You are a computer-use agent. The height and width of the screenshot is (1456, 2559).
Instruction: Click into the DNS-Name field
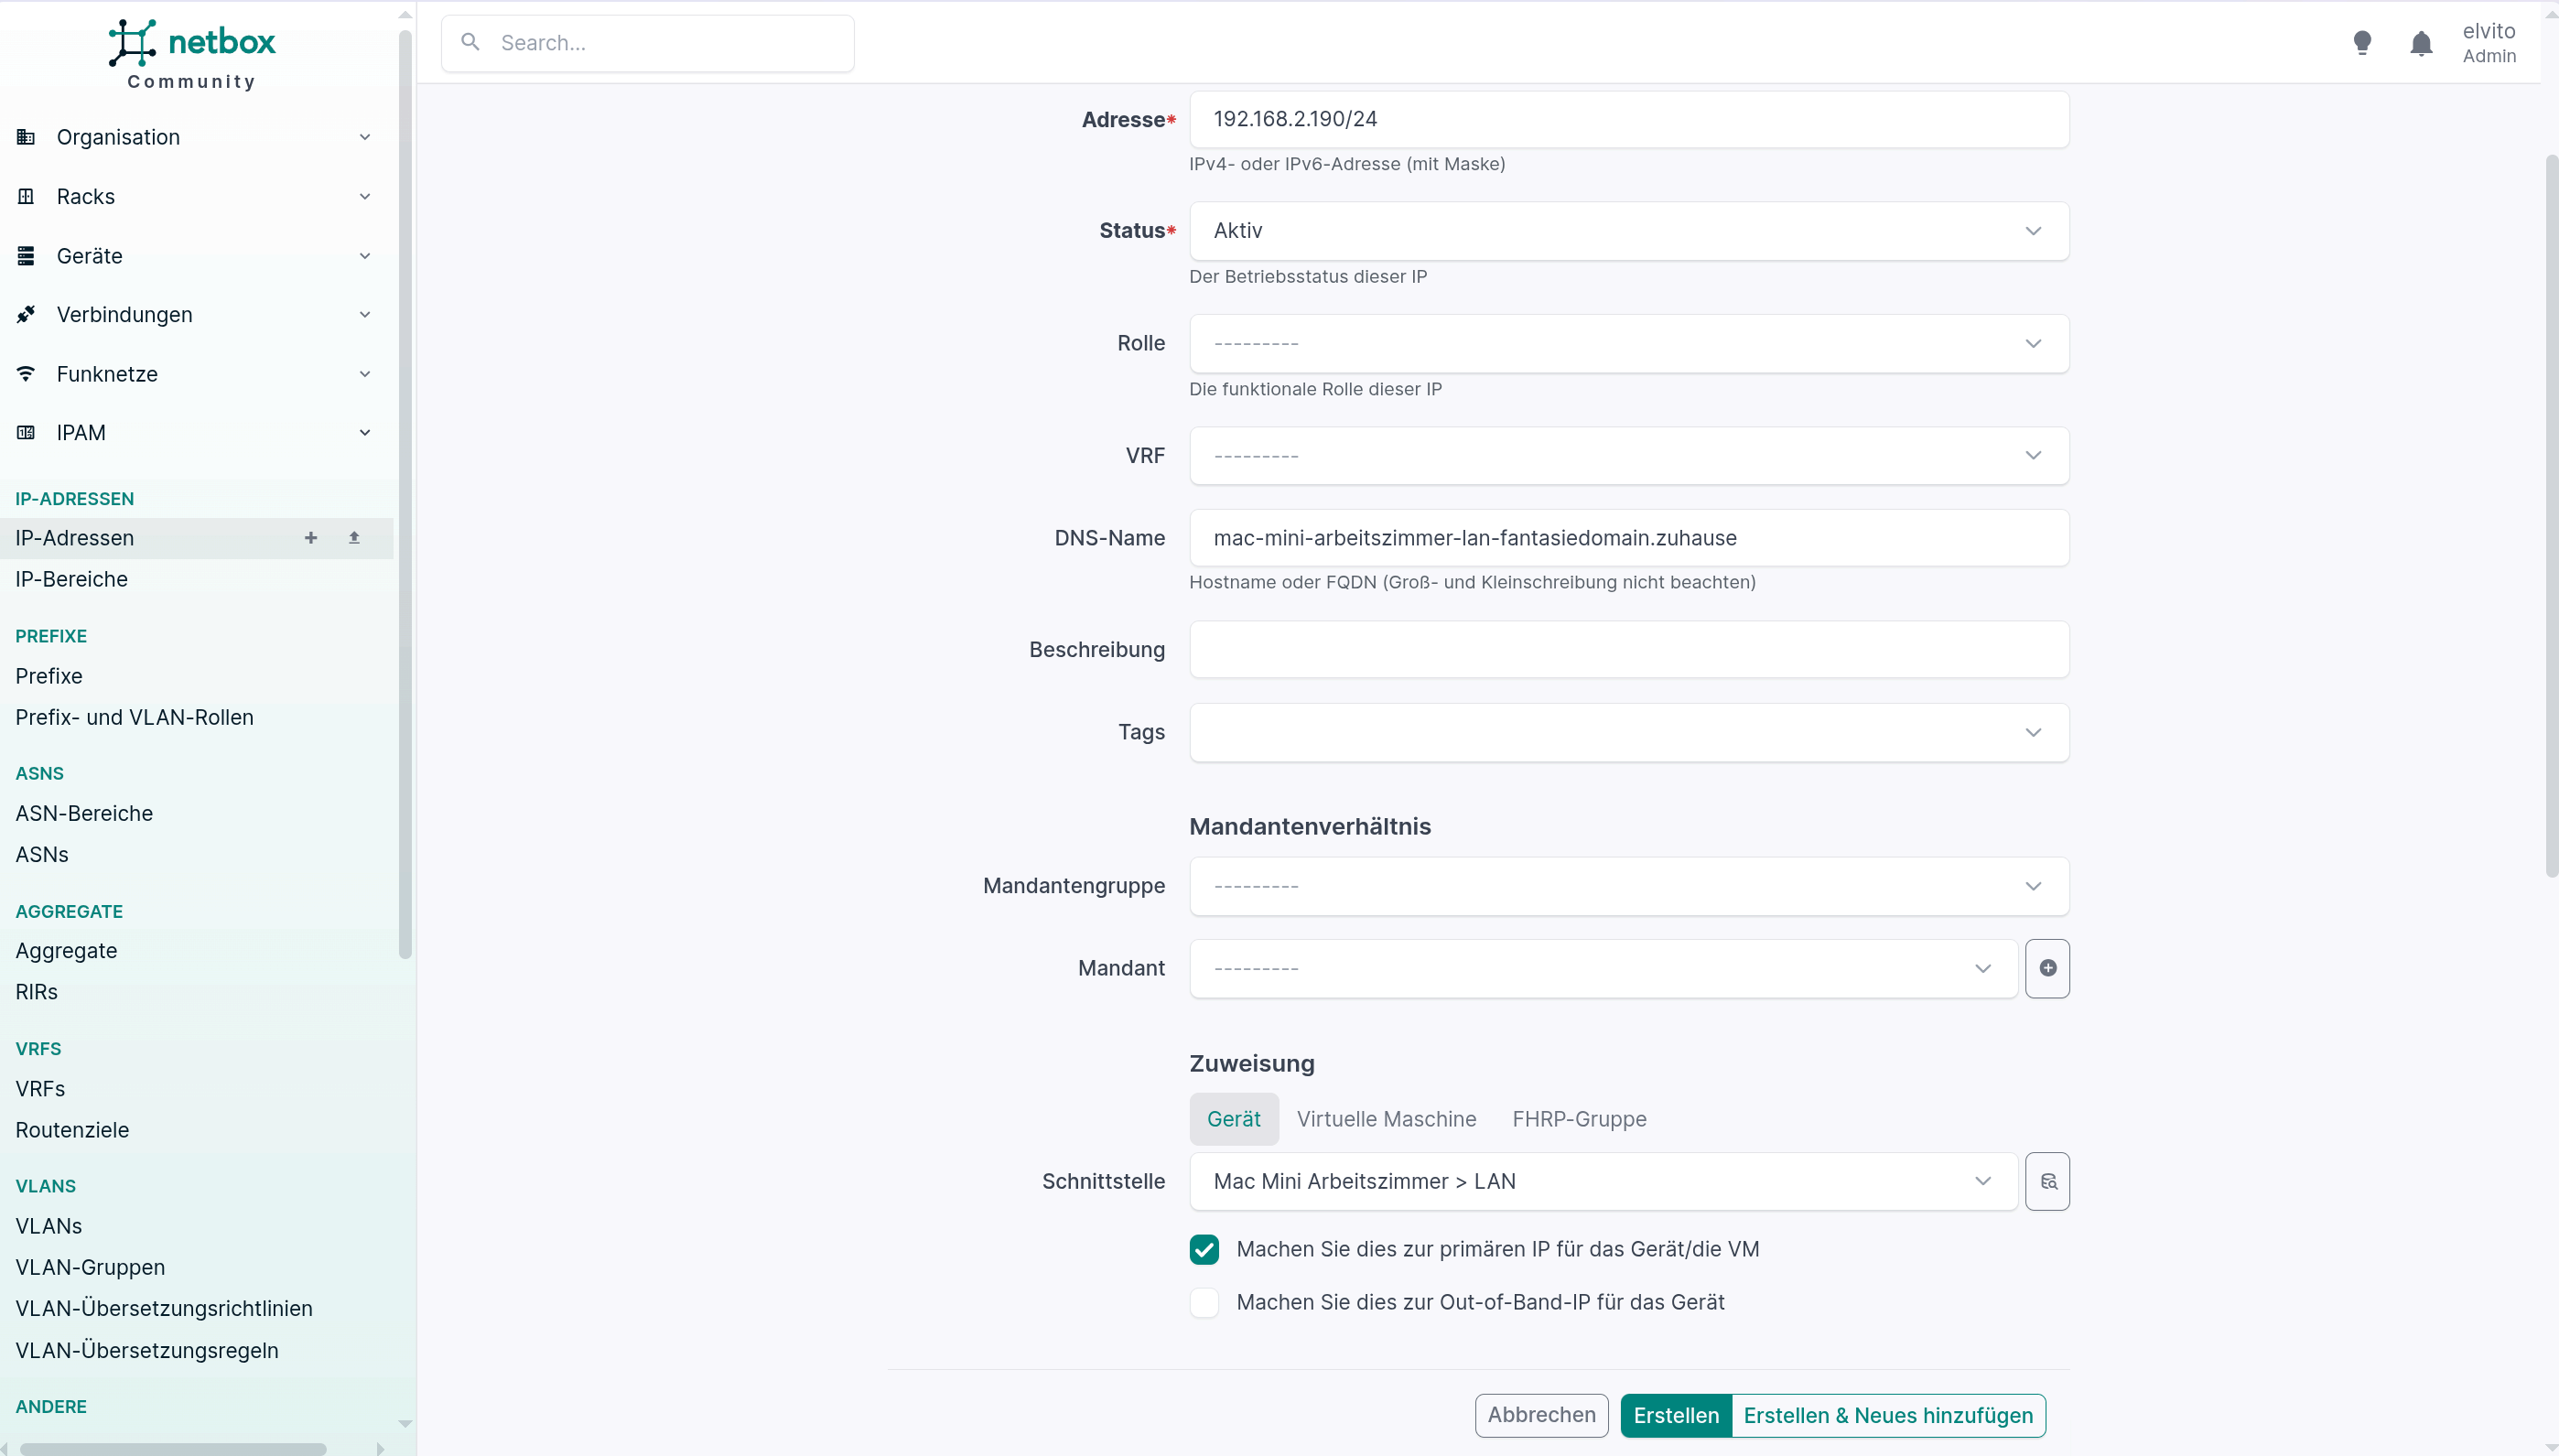[x=1629, y=538]
